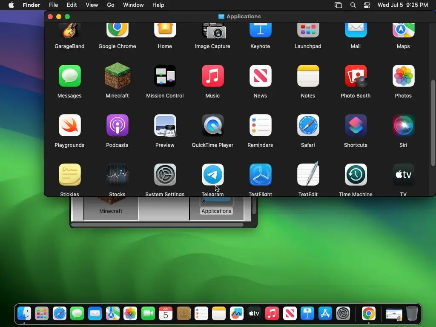
Task: Select the Siri app icon
Action: [x=404, y=125]
